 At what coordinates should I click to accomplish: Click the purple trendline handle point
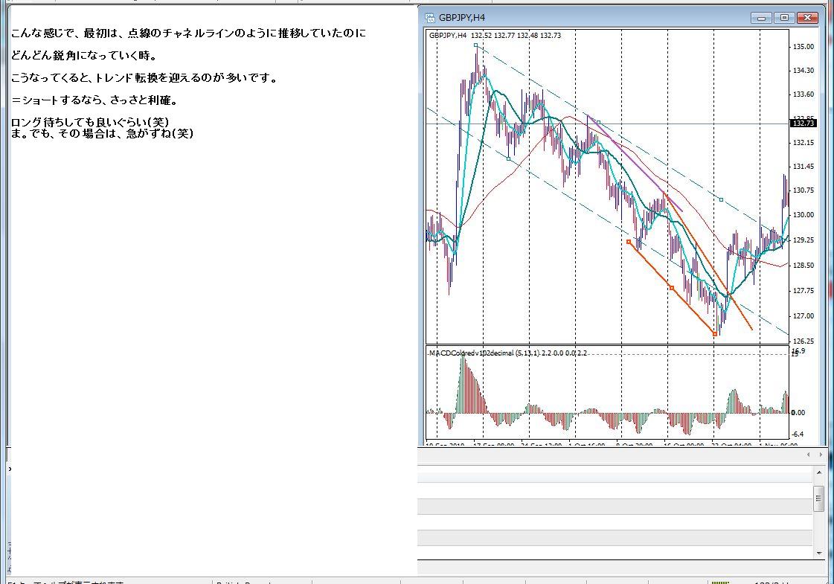click(x=598, y=122)
